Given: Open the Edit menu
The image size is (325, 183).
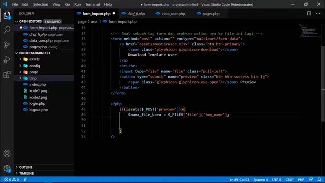Looking at the screenshot, I should pos(25,4).
